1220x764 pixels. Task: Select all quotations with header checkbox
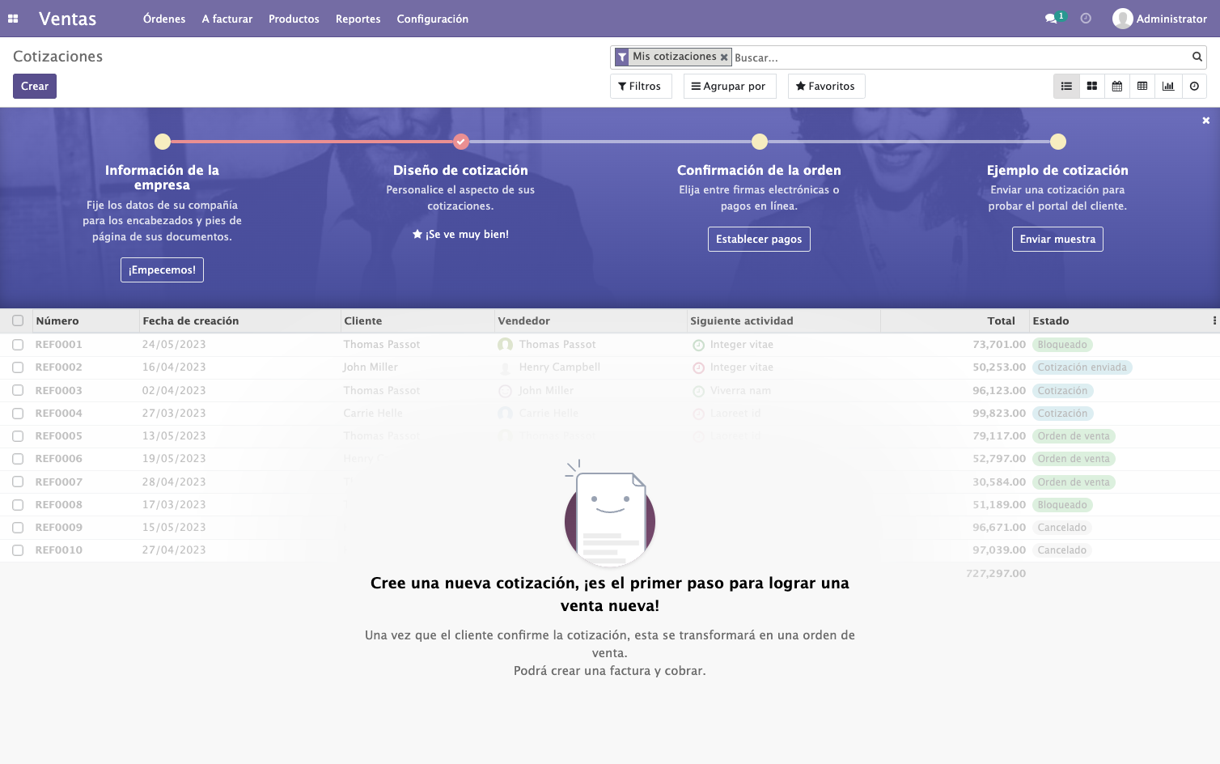pyautogui.click(x=18, y=321)
